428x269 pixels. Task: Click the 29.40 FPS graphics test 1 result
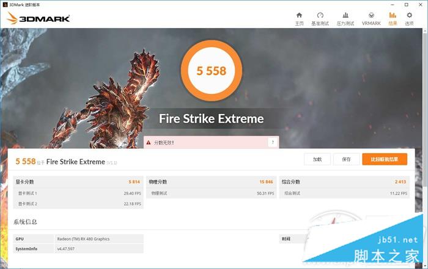click(x=133, y=193)
